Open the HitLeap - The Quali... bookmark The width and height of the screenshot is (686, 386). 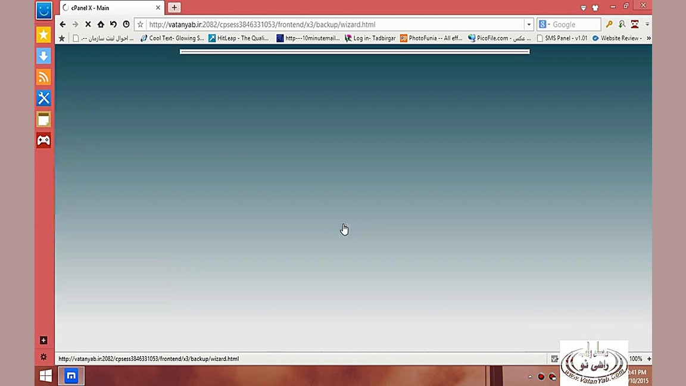pyautogui.click(x=238, y=38)
